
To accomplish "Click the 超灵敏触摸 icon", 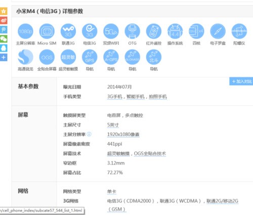I will pyautogui.click(x=68, y=57).
